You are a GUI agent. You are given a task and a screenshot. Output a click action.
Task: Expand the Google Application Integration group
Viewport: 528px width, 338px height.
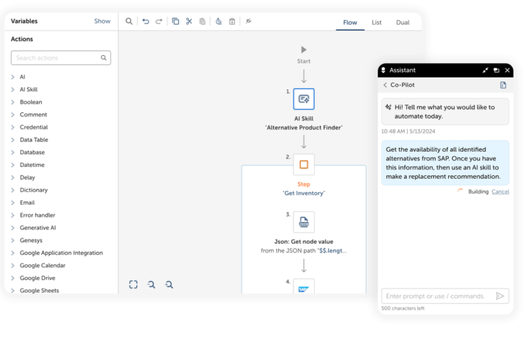click(13, 253)
